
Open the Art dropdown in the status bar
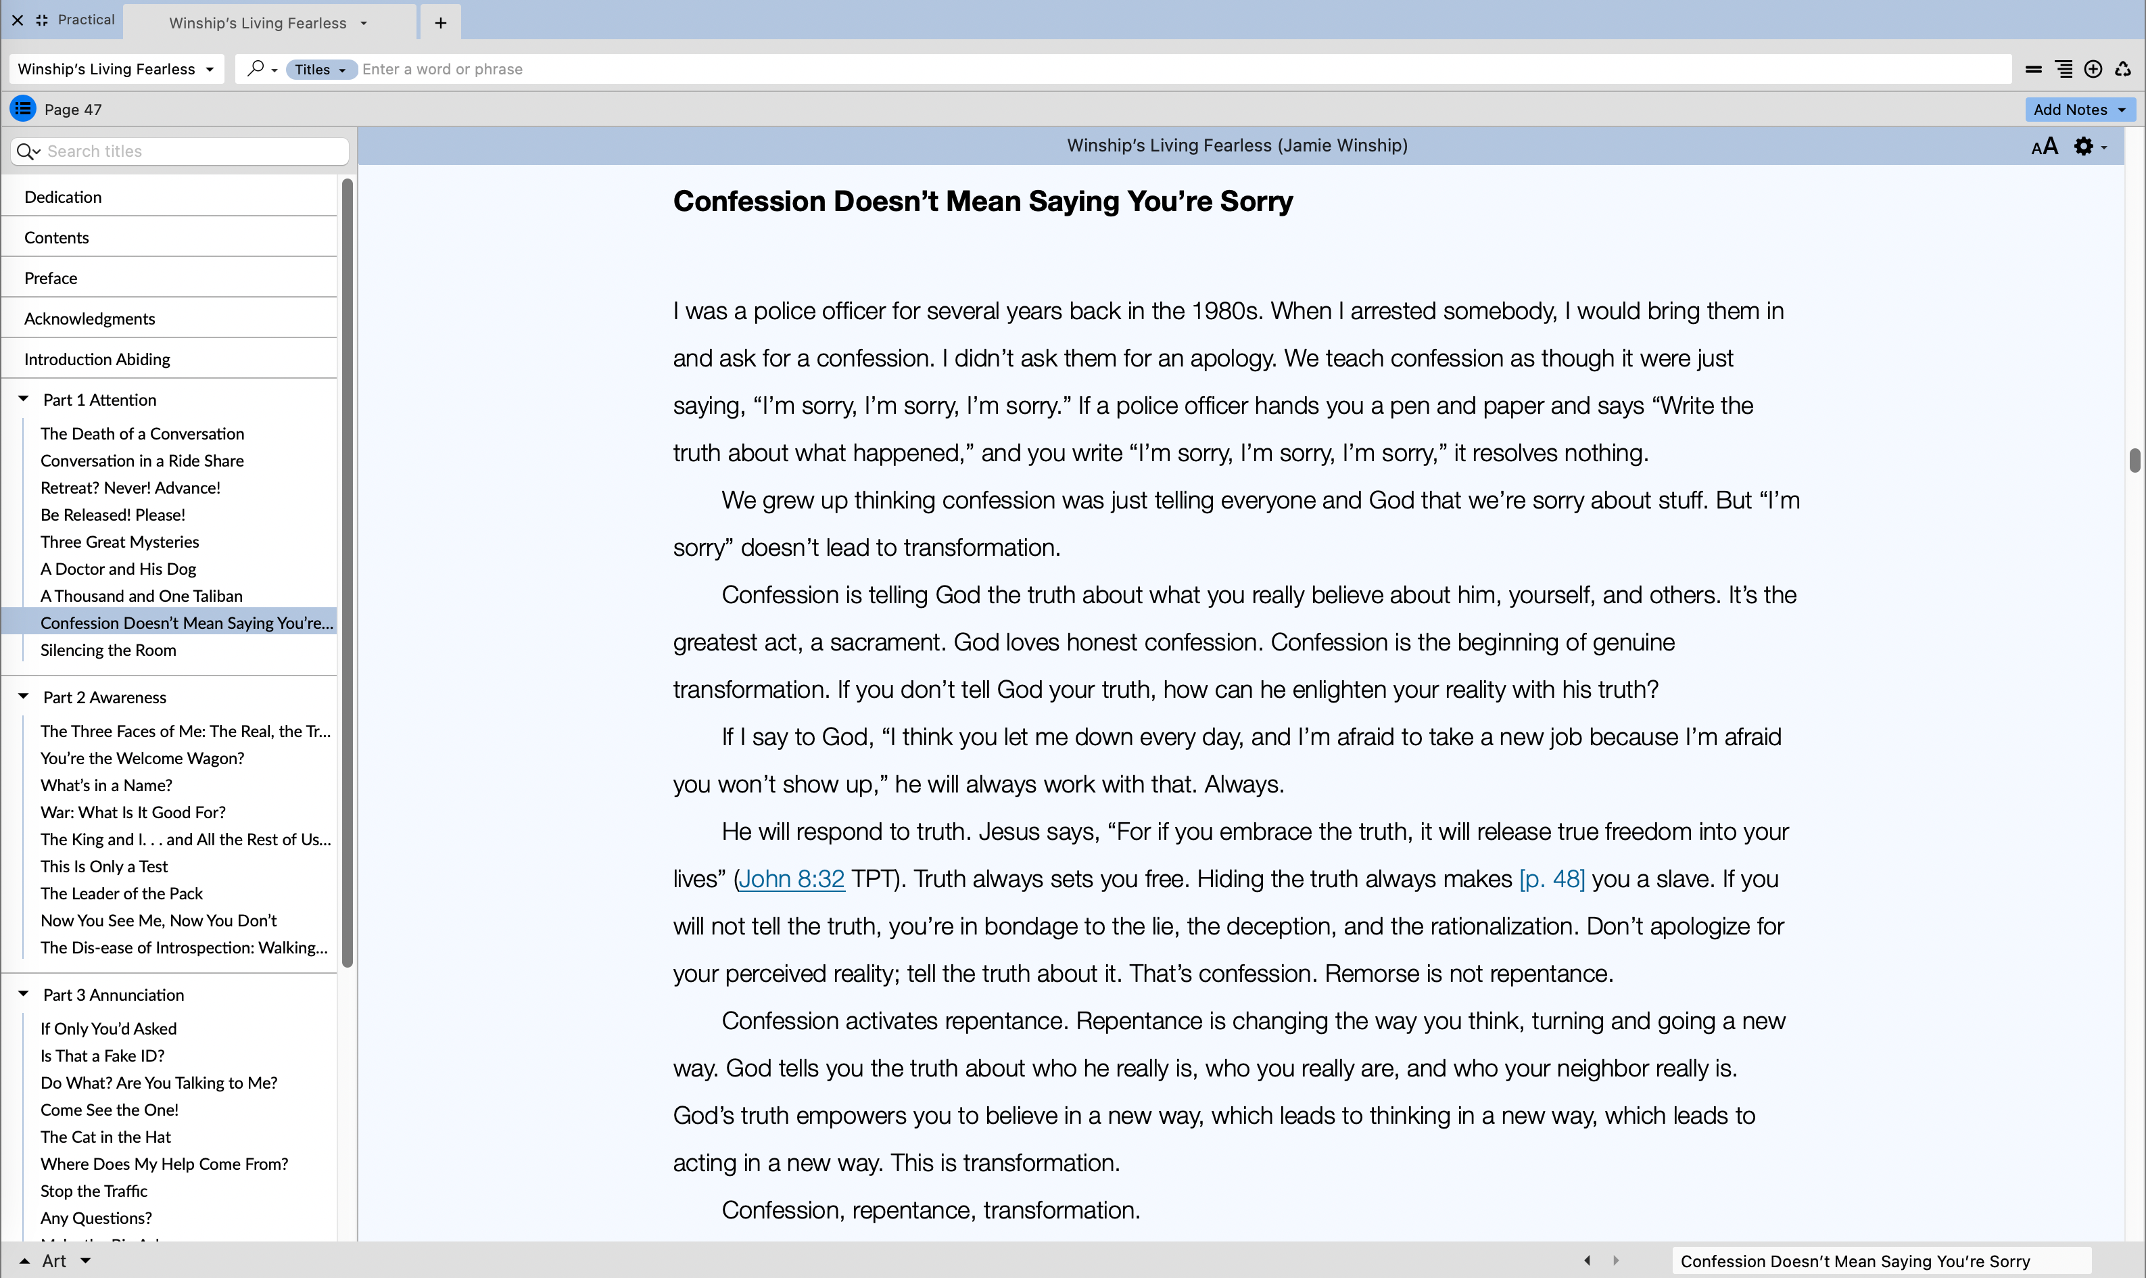coord(85,1261)
